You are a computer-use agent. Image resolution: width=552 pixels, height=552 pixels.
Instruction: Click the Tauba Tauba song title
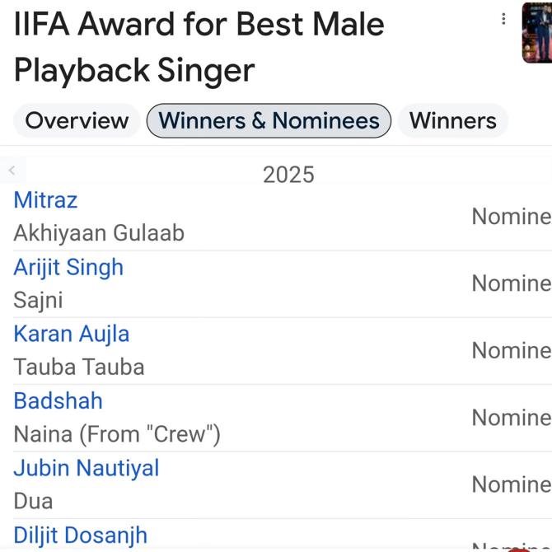79,367
